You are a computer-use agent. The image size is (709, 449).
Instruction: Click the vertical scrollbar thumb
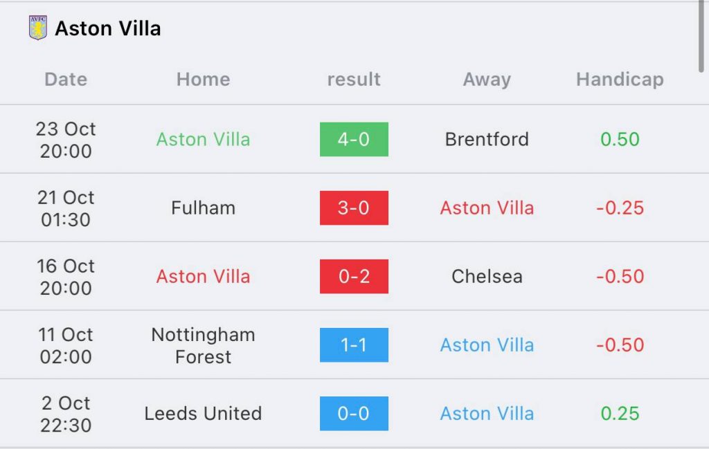701,36
